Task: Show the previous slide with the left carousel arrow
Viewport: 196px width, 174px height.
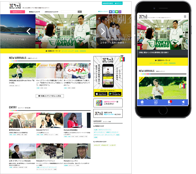Action: tap(29, 31)
